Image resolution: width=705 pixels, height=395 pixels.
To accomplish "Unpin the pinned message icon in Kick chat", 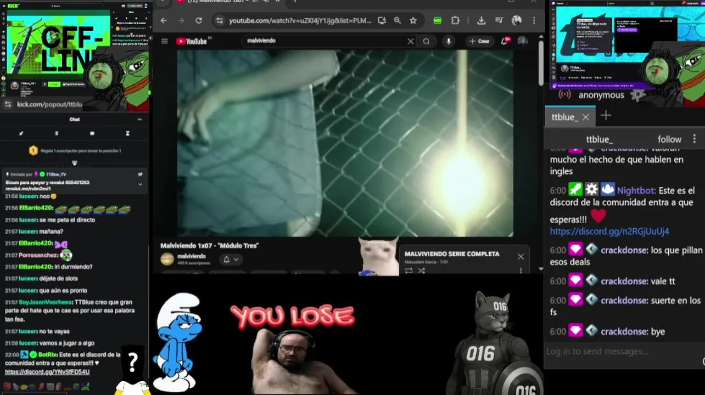I will 140,174.
